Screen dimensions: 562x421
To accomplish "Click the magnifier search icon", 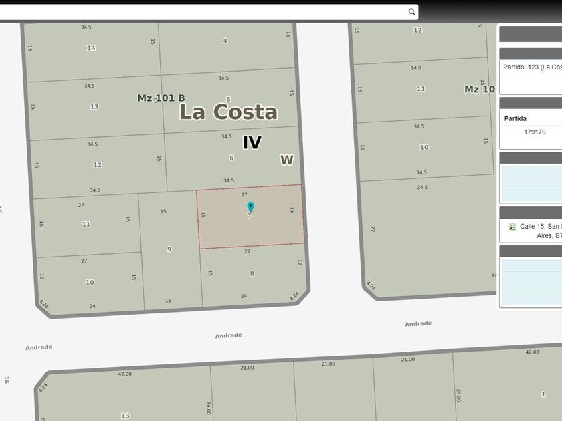I will pyautogui.click(x=411, y=12).
